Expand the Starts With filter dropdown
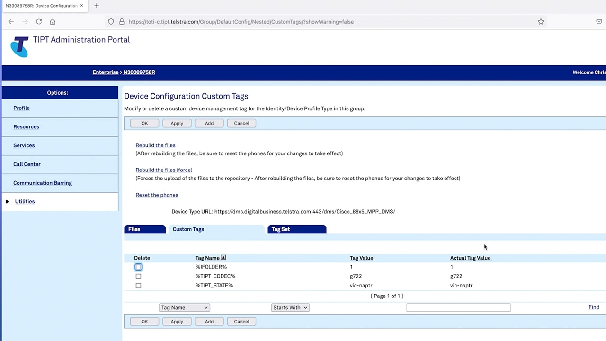 (290, 307)
